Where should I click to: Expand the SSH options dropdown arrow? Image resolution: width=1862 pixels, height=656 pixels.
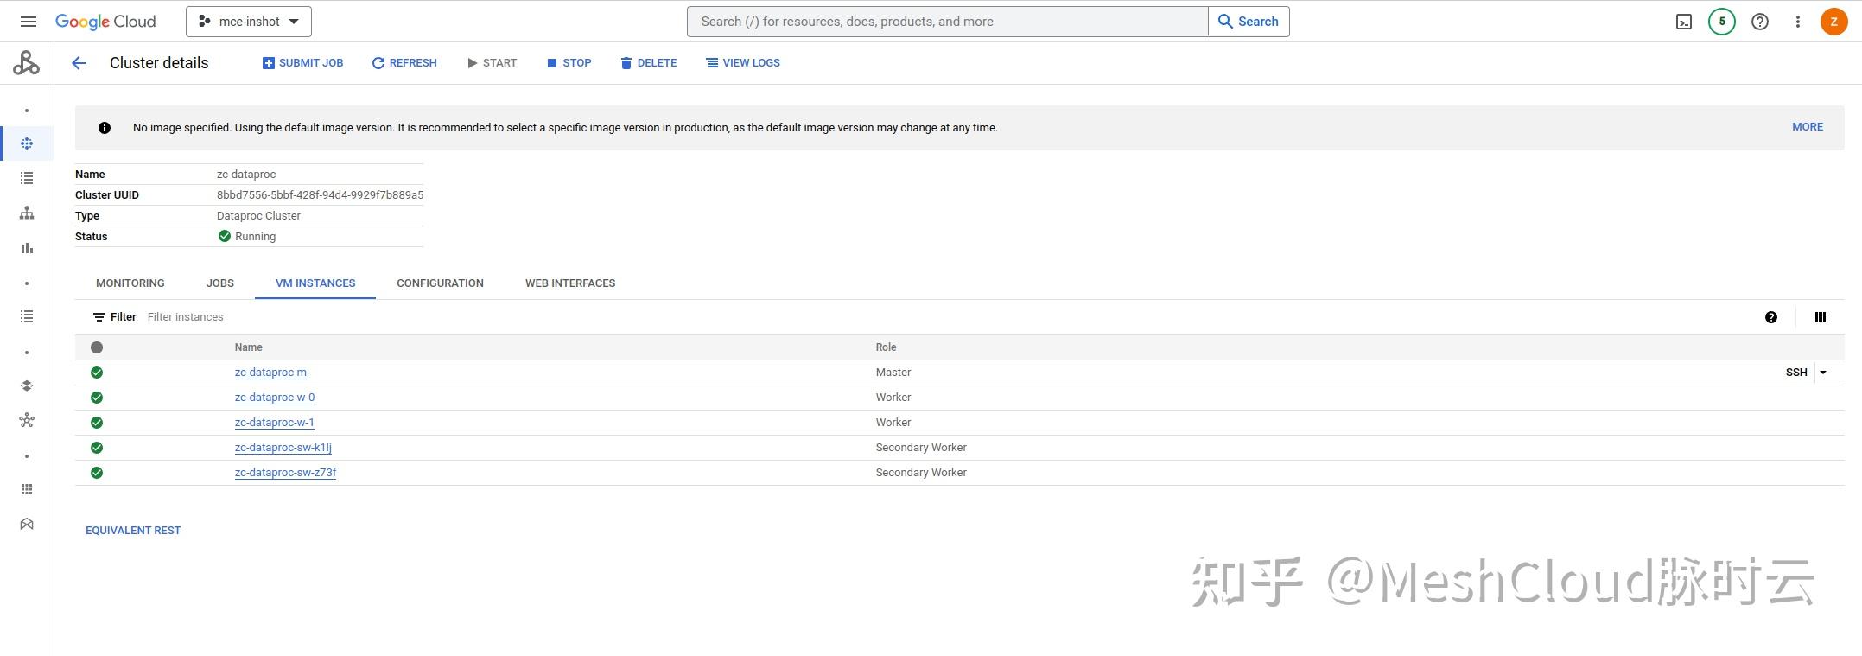[x=1823, y=373]
